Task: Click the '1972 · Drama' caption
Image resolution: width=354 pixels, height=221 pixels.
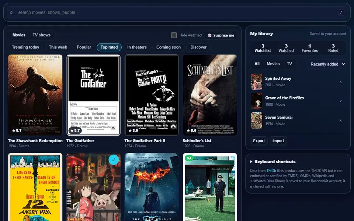Action: 77,146
